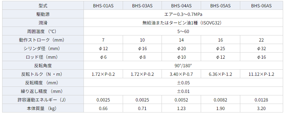The height and width of the screenshot is (114, 284).
Task: Select the 潤滑 ISOVG32 oil description cell
Action: click(x=183, y=23)
